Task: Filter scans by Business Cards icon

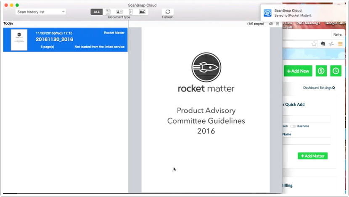Action: (x=119, y=12)
